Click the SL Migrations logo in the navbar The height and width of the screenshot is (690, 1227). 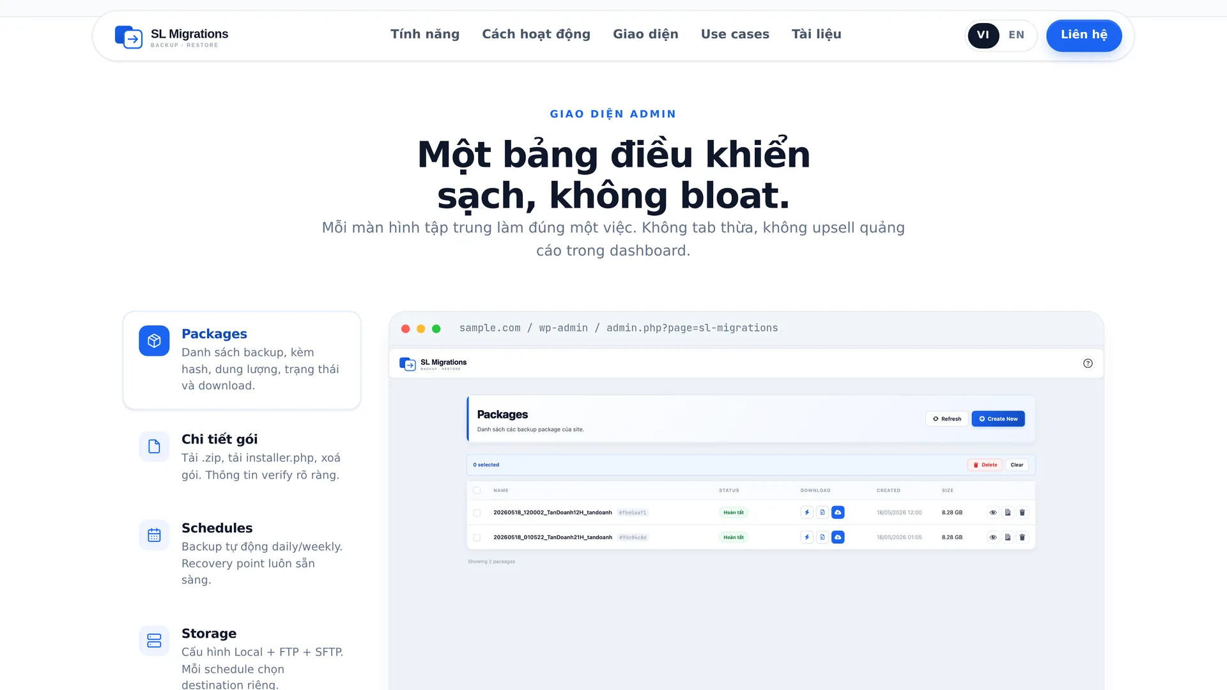(171, 36)
